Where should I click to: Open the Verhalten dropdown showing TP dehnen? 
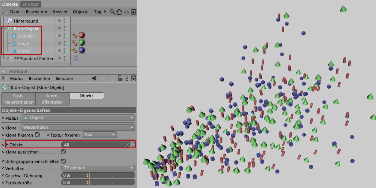[x=98, y=168]
